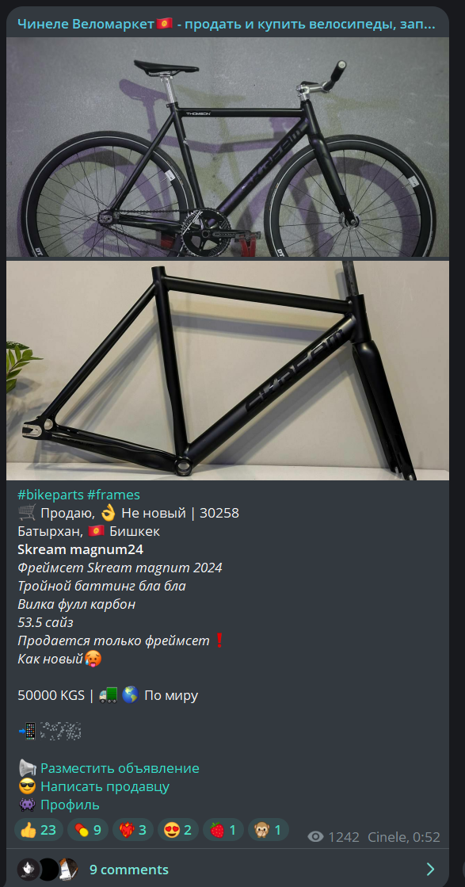Click the blurred phone number spoiler

click(60, 731)
